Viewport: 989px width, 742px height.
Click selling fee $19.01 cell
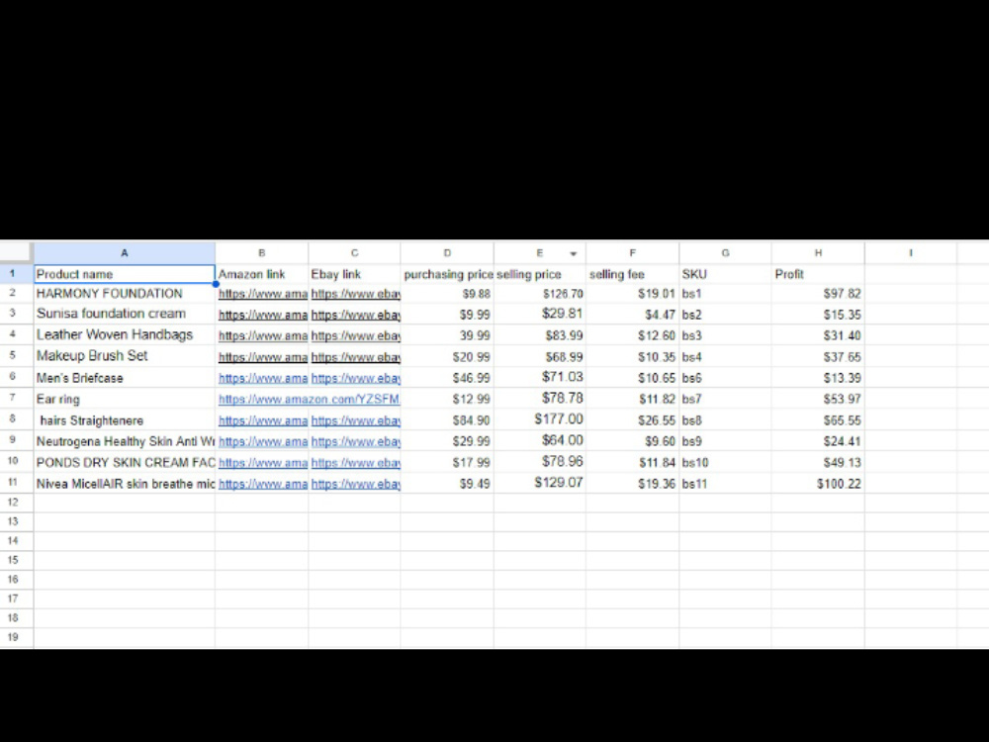[633, 294]
